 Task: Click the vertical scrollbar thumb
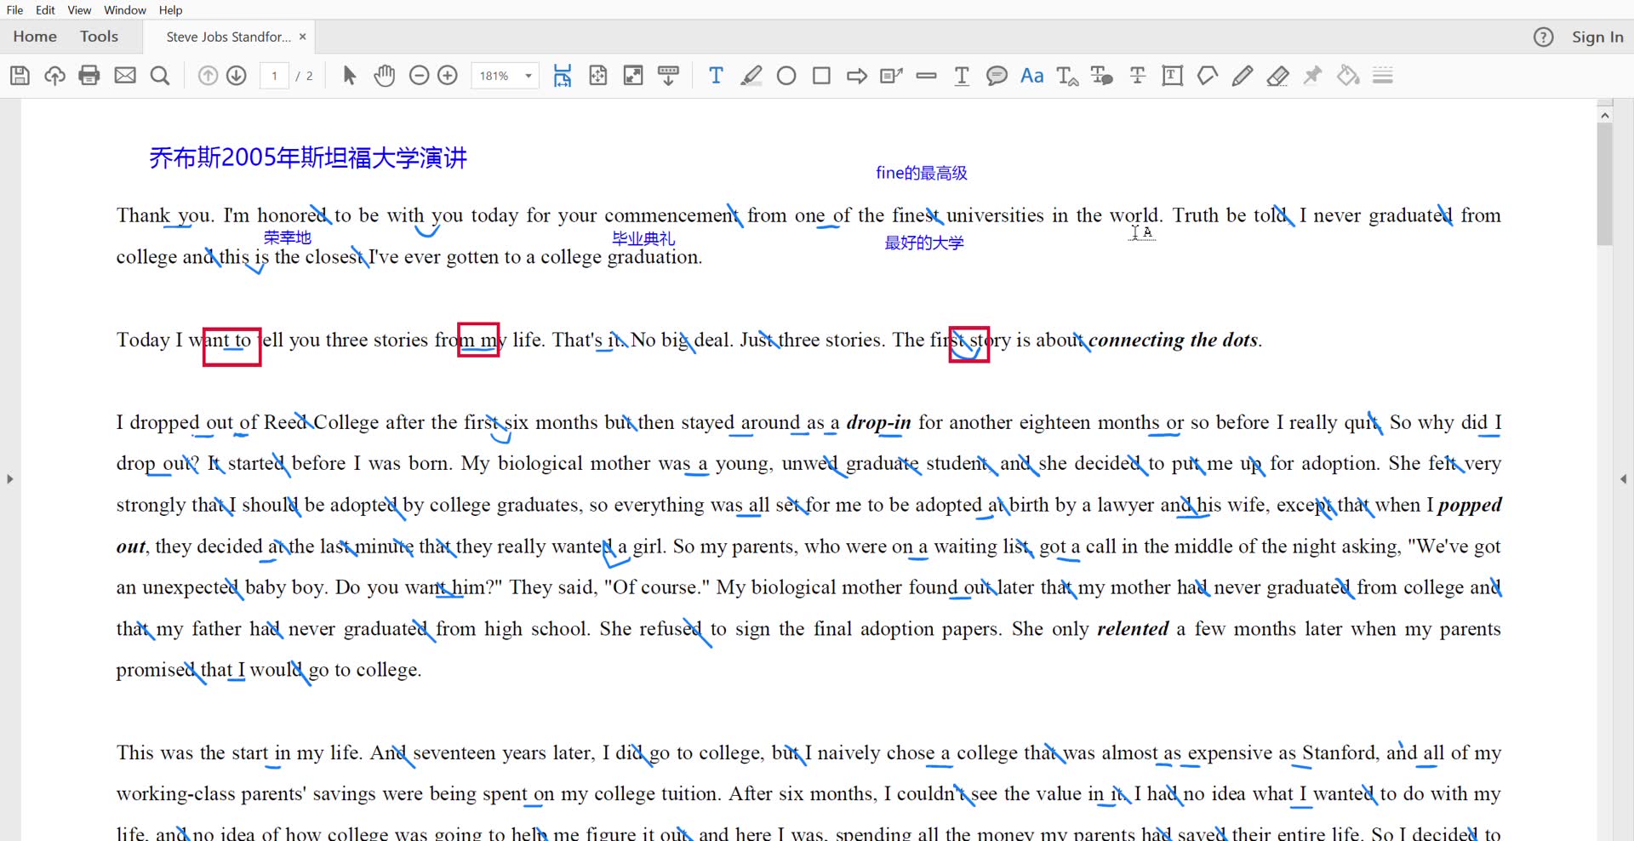[x=1604, y=184]
